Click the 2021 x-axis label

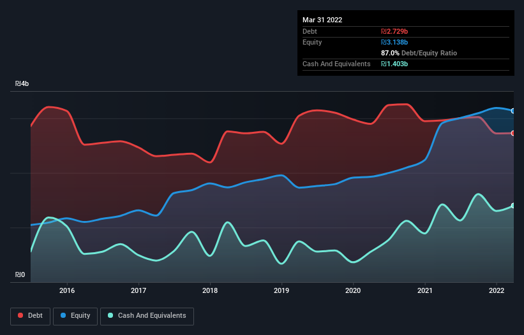tap(424, 290)
